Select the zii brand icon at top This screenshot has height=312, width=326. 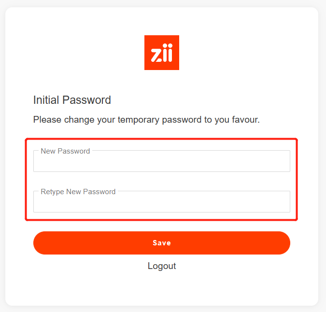[162, 53]
